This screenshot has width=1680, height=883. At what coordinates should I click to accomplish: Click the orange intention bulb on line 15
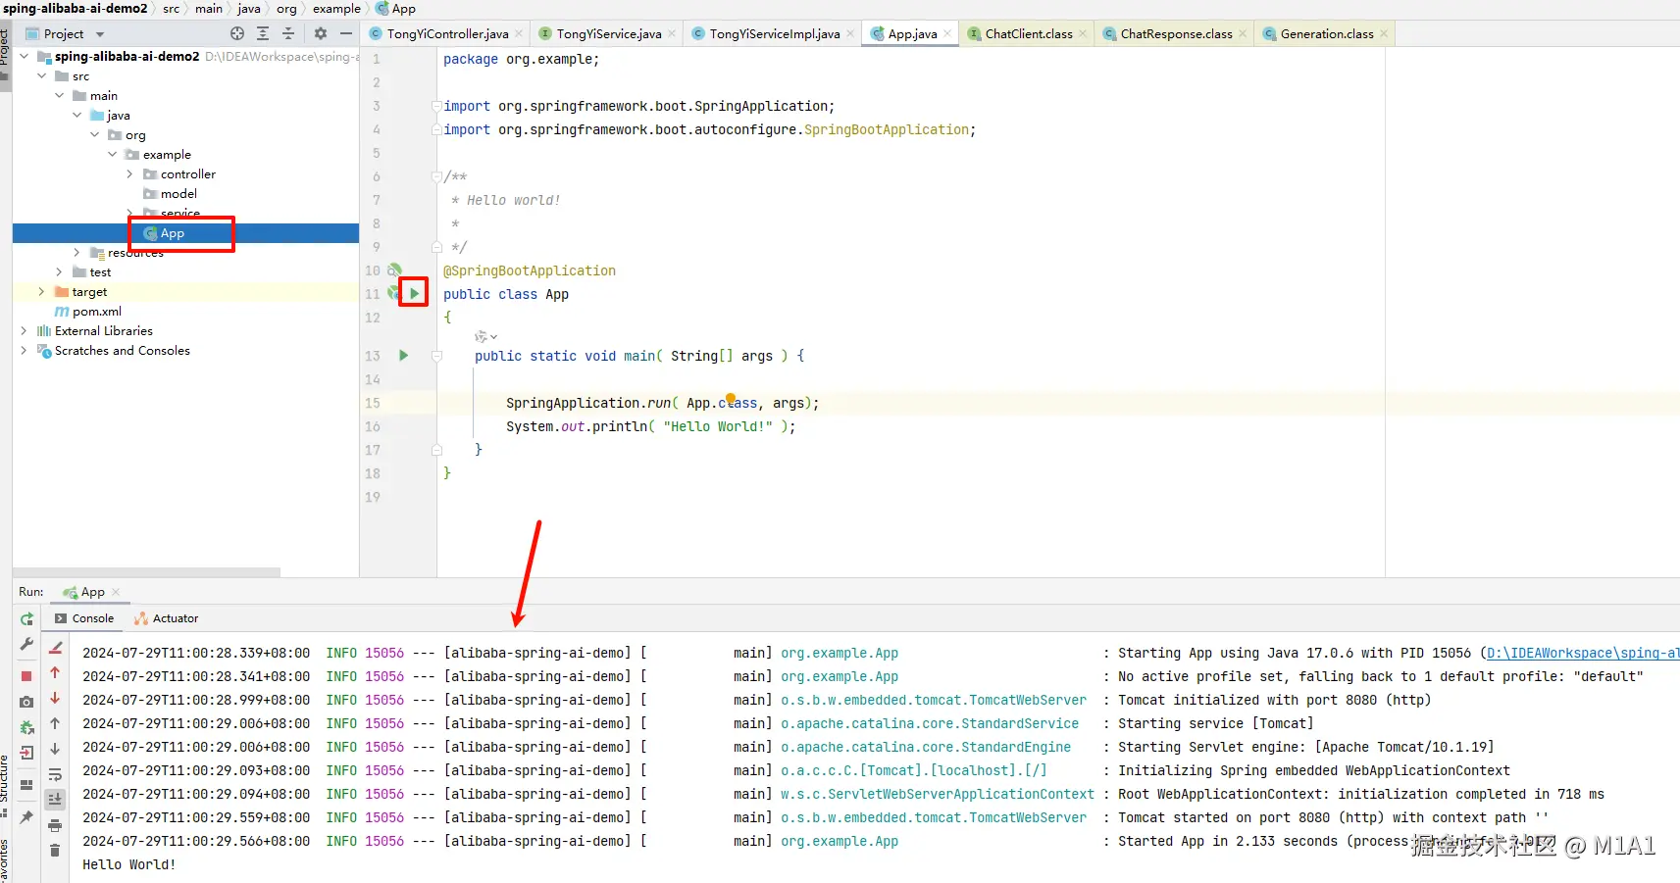731,398
